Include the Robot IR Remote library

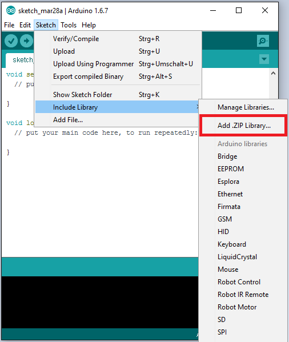pyautogui.click(x=243, y=295)
